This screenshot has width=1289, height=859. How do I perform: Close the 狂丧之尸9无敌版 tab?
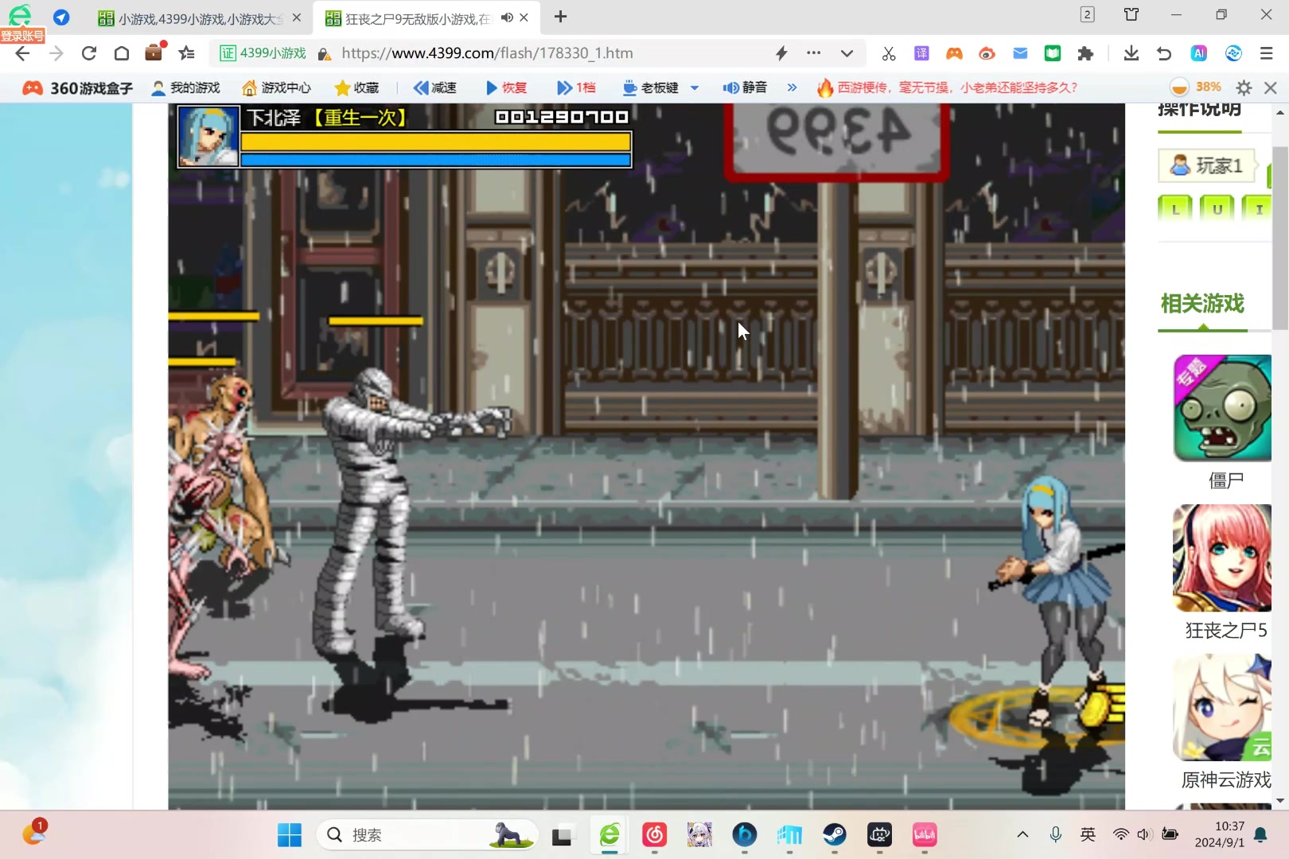pos(524,17)
